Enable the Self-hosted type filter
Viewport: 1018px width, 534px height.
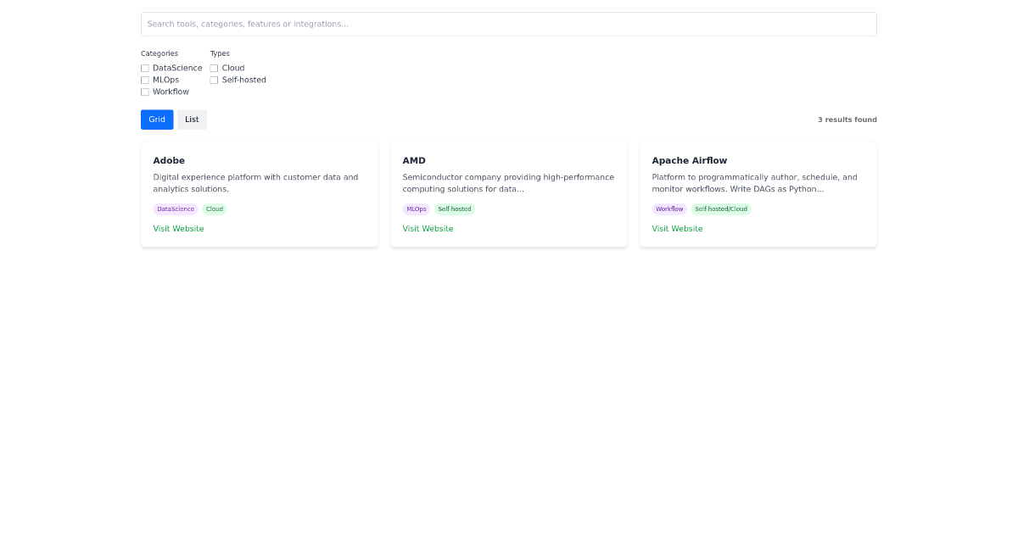coord(214,80)
